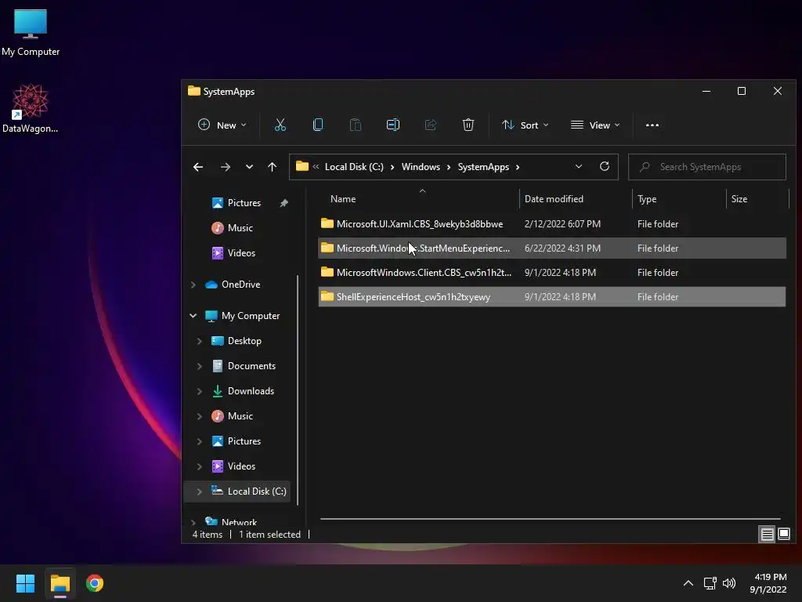Expand chevron after SystemApps breadcrumb
Viewport: 802px width, 602px height.
click(518, 167)
